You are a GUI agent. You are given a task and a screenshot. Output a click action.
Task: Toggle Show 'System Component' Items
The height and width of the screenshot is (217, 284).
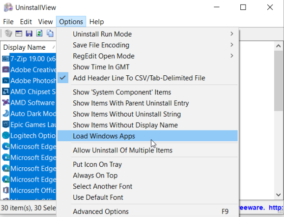(148, 92)
